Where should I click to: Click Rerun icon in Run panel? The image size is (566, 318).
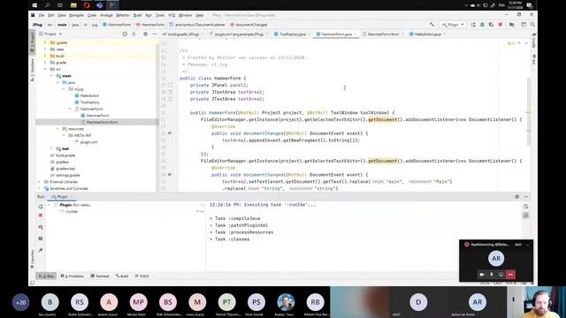41,207
